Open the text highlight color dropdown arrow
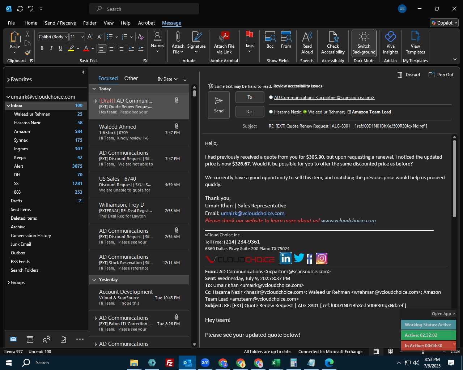This screenshot has width=463, height=370. 78,48
